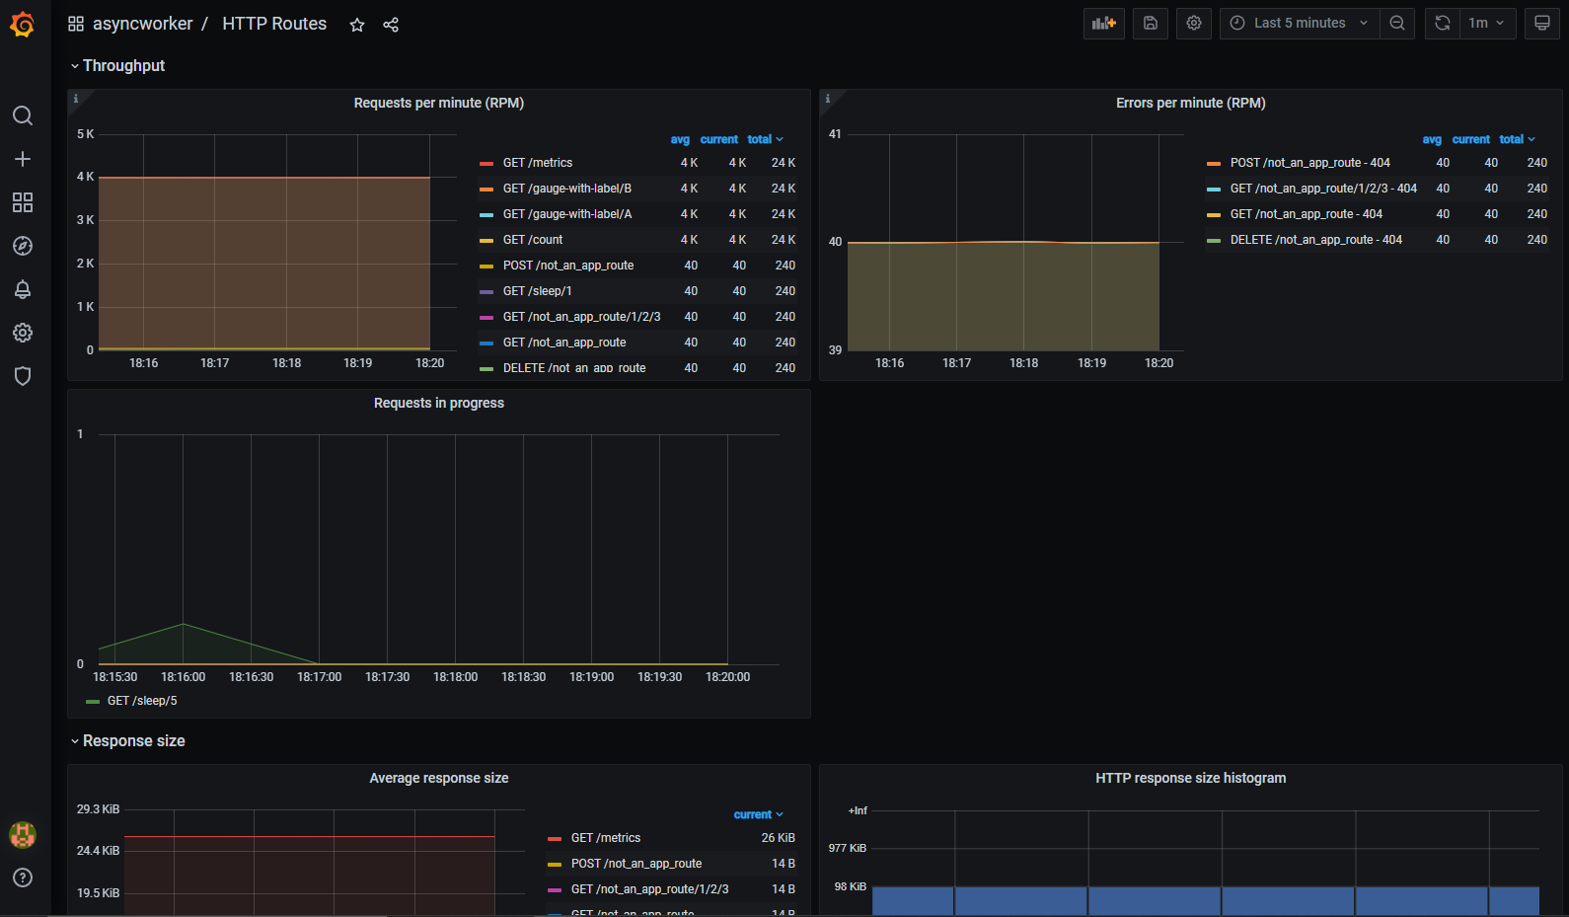The width and height of the screenshot is (1569, 917).
Task: Click the Add panel toolbar icon
Action: point(1103,23)
